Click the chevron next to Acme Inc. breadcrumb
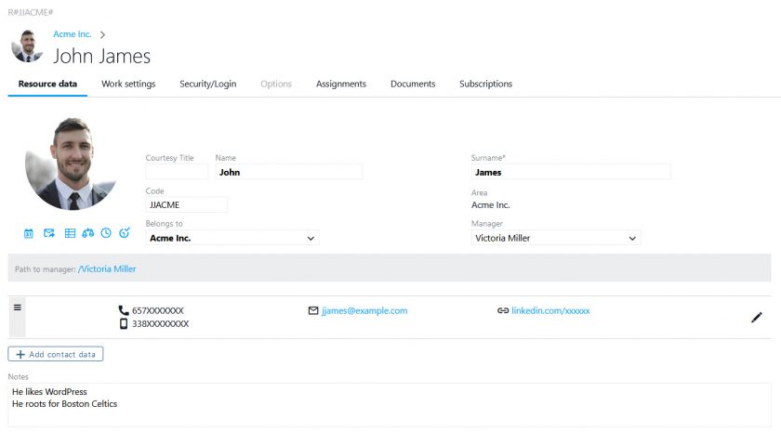The height and width of the screenshot is (432, 781). pyautogui.click(x=102, y=35)
